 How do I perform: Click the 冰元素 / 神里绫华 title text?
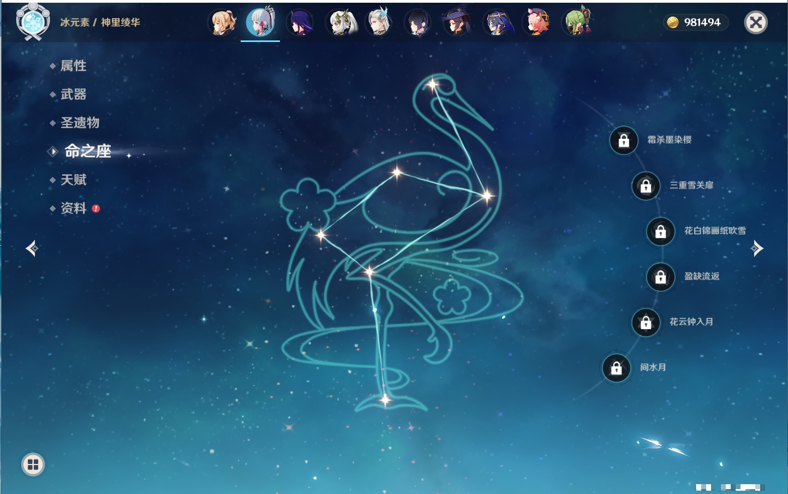click(x=100, y=22)
